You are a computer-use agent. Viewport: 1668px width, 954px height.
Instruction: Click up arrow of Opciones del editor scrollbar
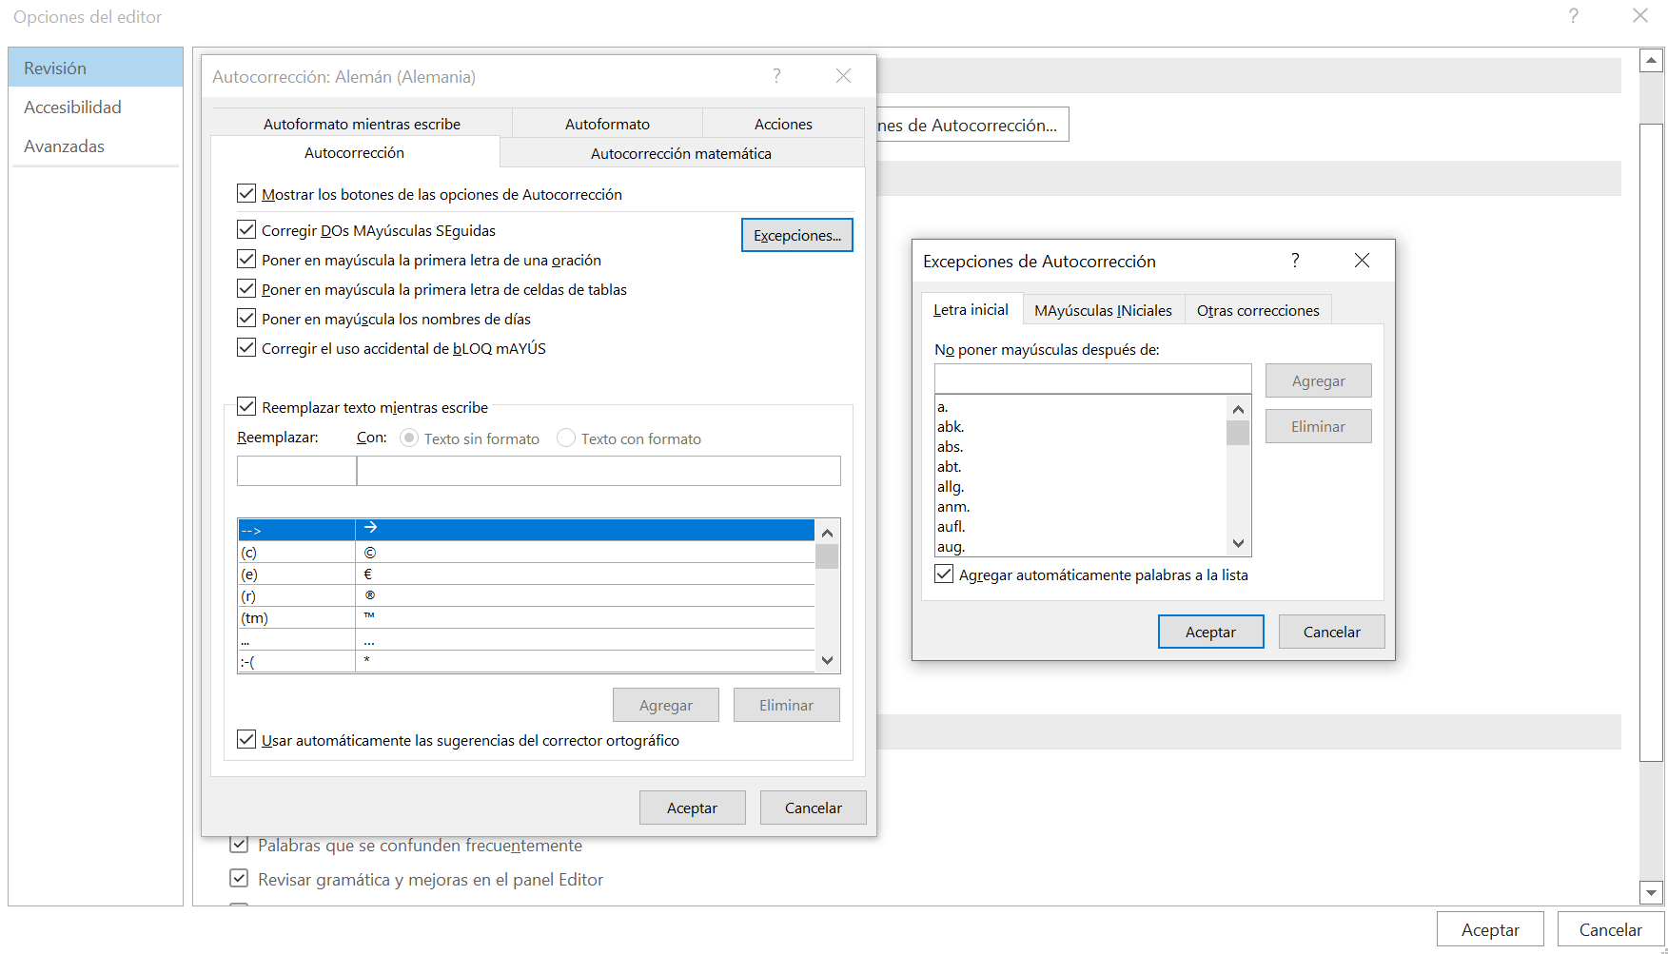coord(1651,61)
